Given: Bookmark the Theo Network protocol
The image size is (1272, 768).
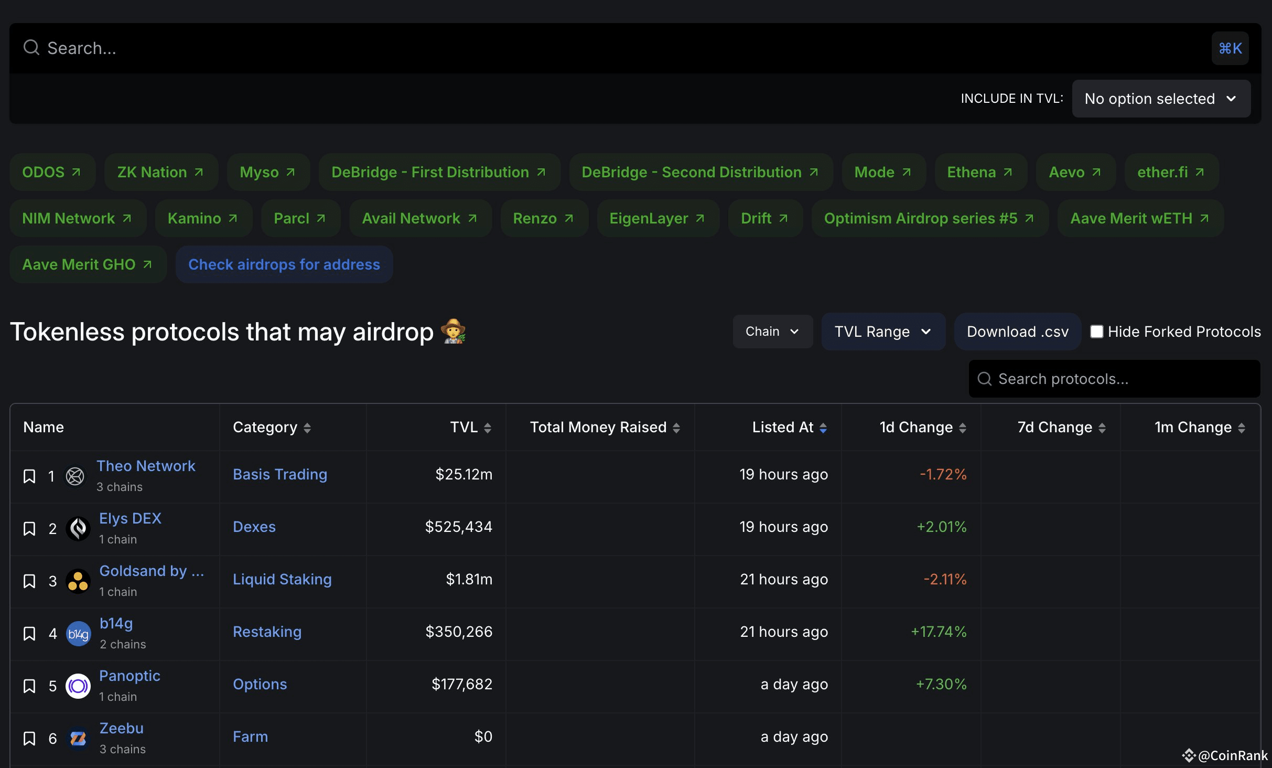Looking at the screenshot, I should tap(30, 476).
